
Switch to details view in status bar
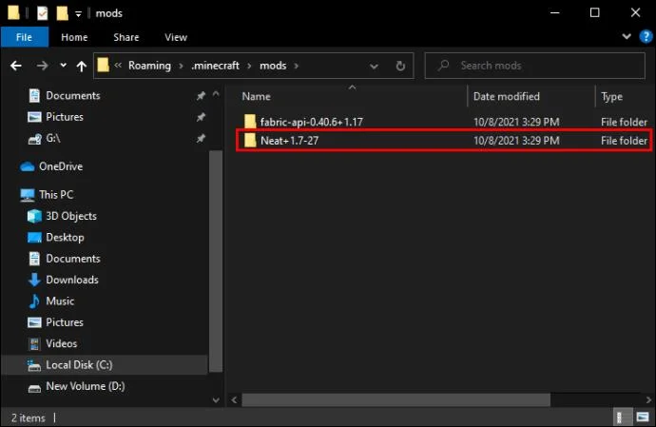620,417
